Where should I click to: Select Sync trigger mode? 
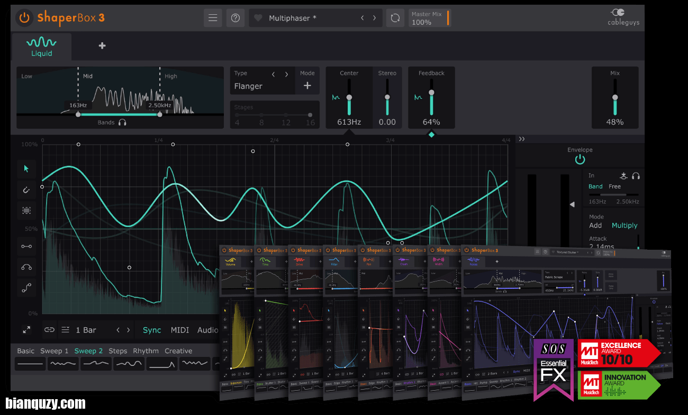tap(152, 330)
